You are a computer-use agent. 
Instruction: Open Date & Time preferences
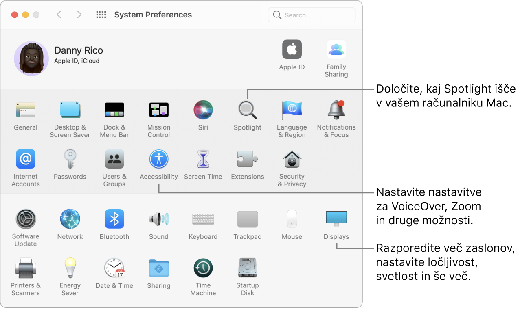pos(114,268)
